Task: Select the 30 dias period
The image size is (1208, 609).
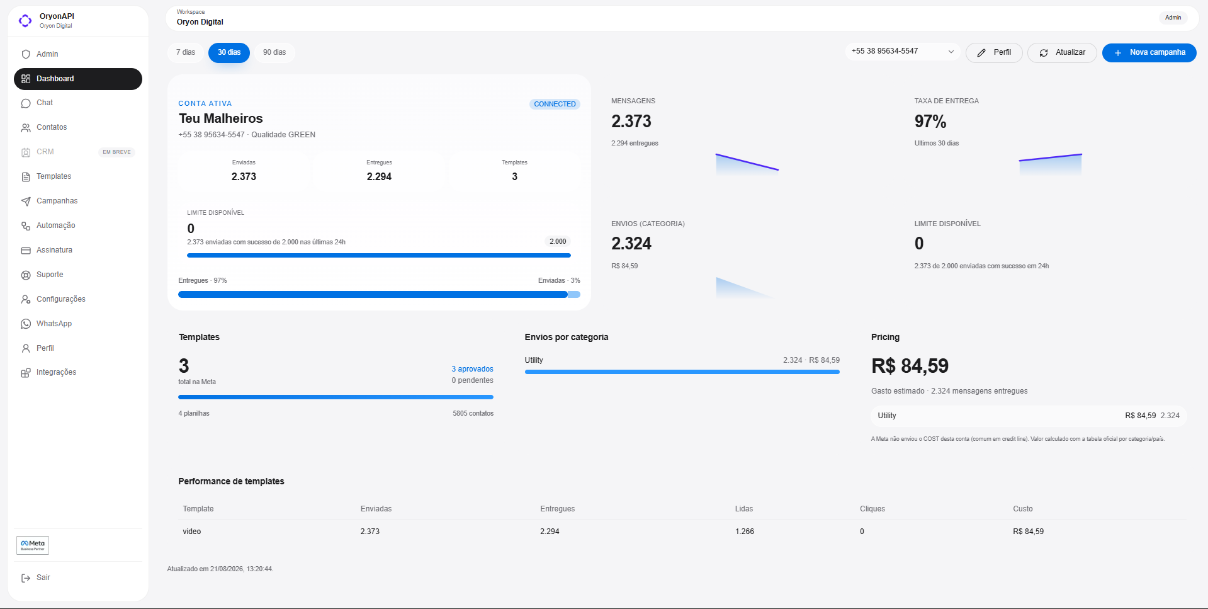Action: tap(229, 52)
